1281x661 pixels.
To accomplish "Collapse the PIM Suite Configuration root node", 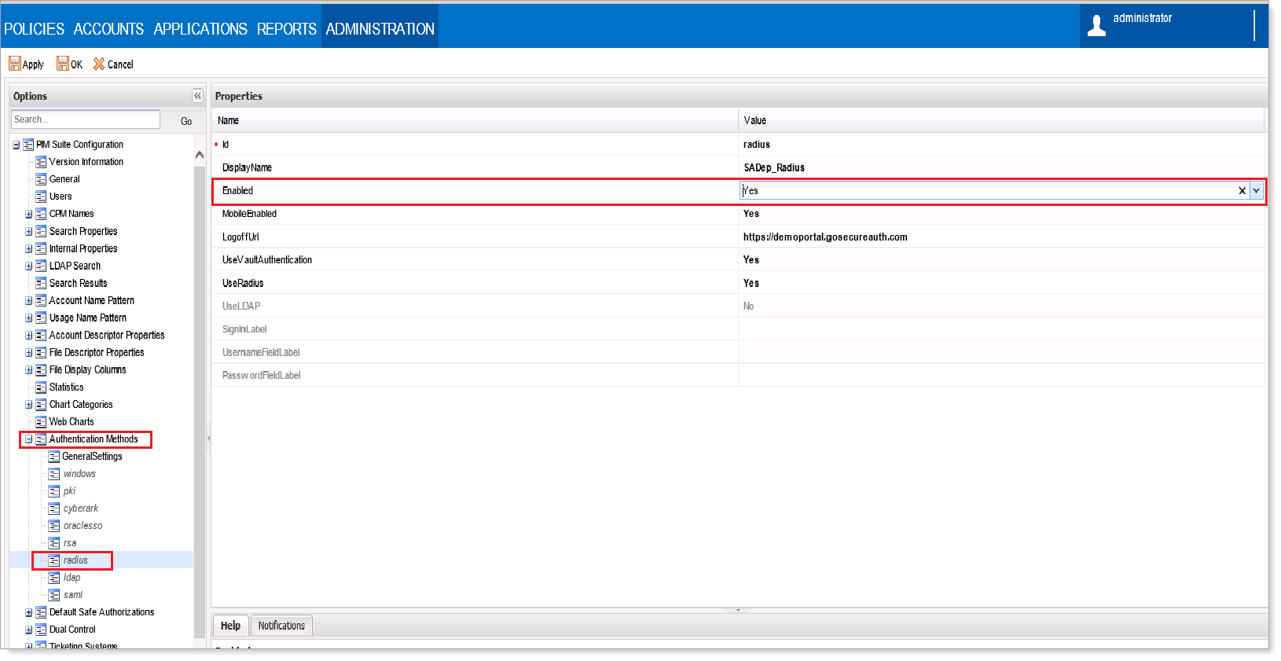I will pyautogui.click(x=16, y=145).
